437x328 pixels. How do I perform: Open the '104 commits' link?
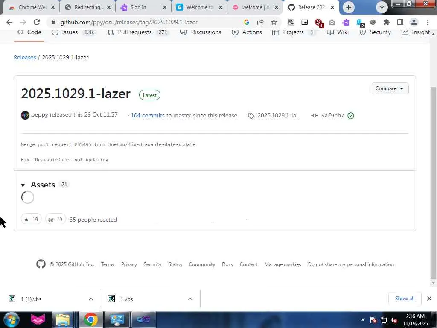point(147,115)
